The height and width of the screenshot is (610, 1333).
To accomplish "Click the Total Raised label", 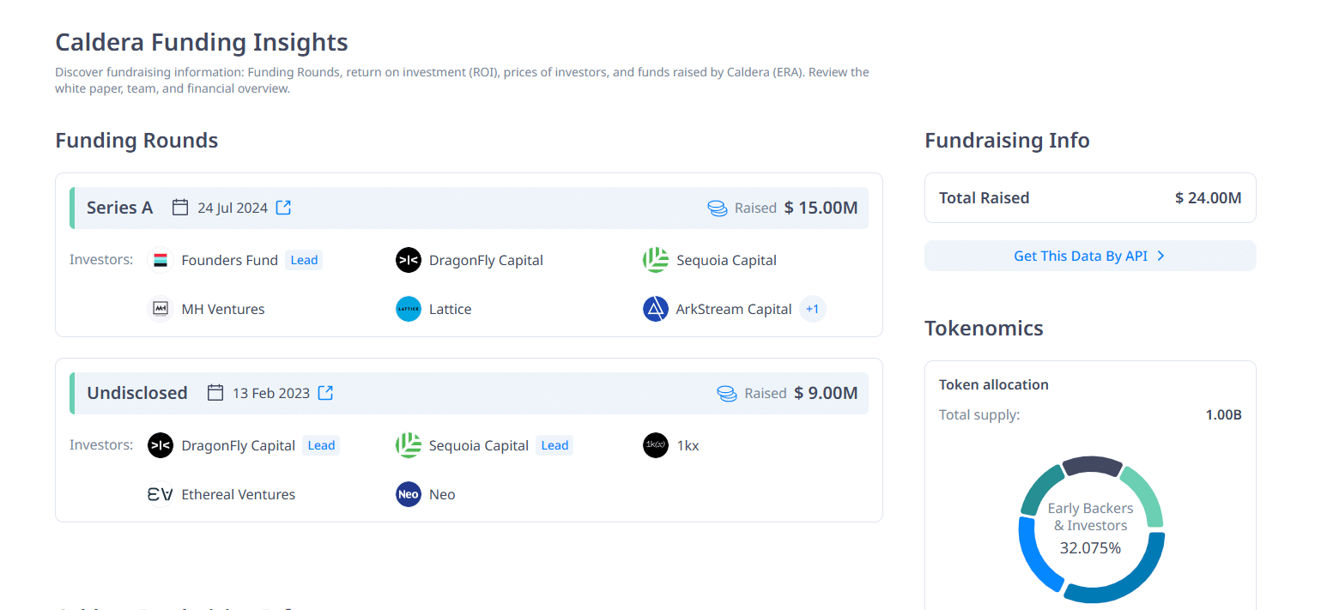I will coord(984,198).
